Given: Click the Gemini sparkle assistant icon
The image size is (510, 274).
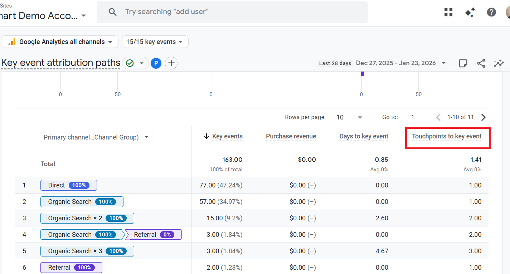Looking at the screenshot, I should (x=470, y=12).
